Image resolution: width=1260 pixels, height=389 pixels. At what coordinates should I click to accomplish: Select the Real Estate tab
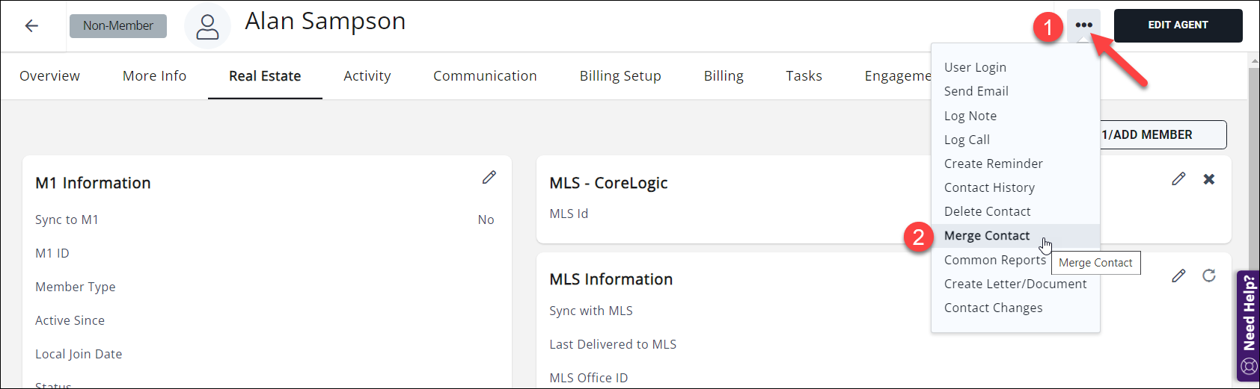click(265, 76)
